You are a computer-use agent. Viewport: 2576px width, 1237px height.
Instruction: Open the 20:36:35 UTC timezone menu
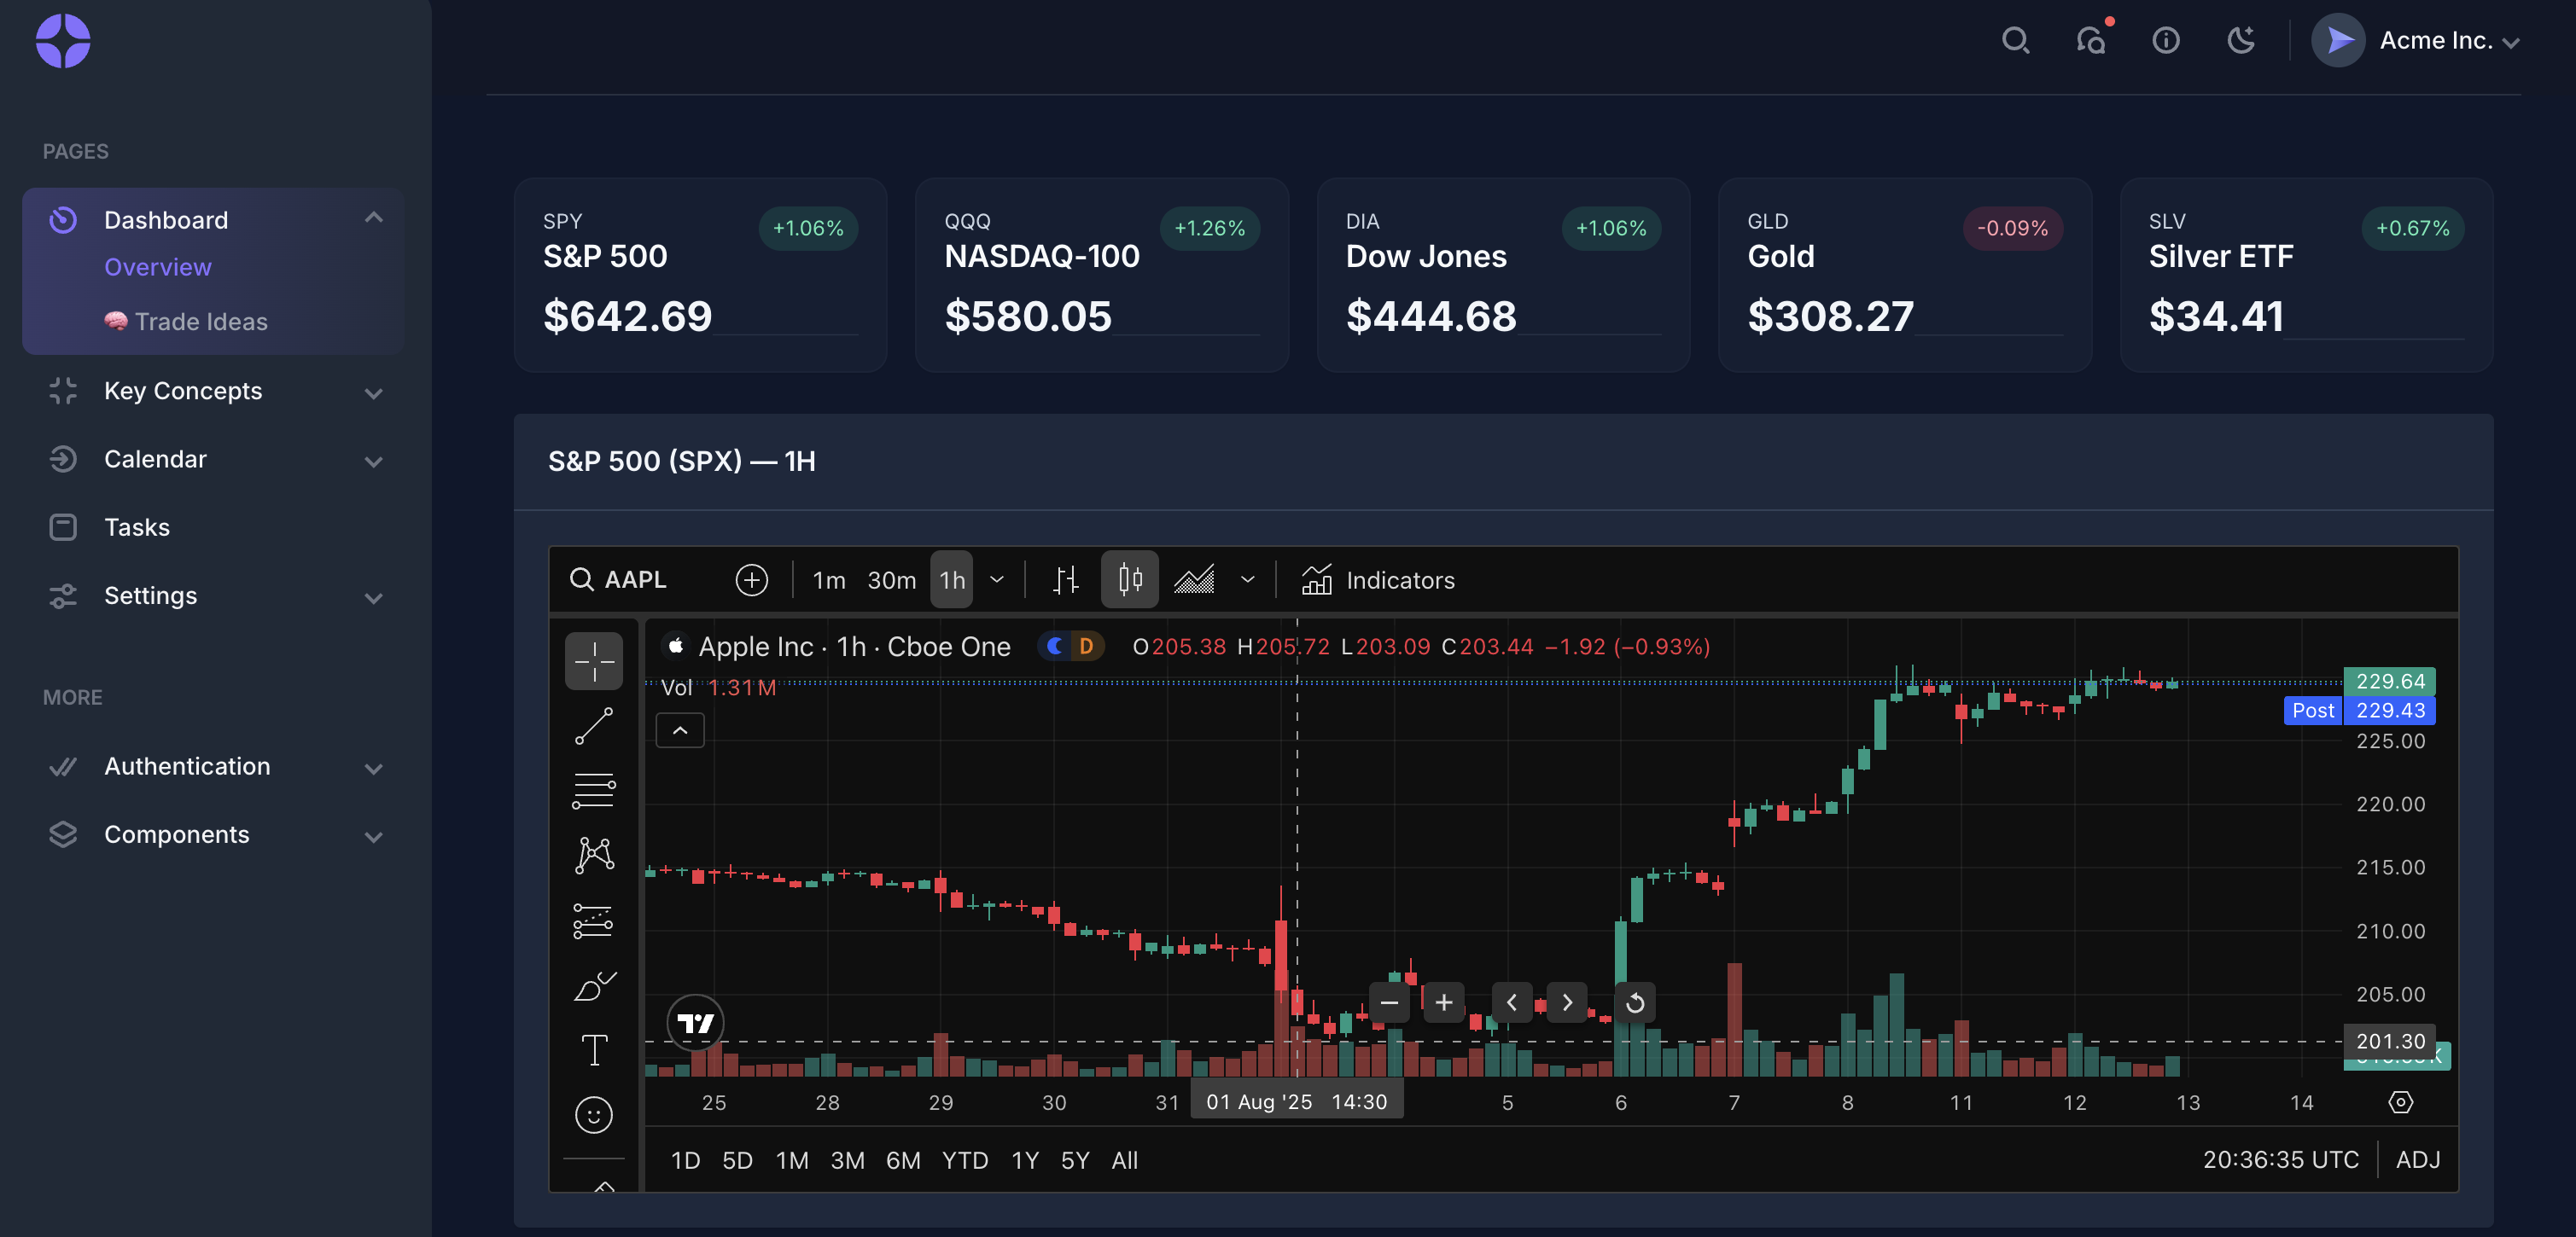tap(2280, 1160)
